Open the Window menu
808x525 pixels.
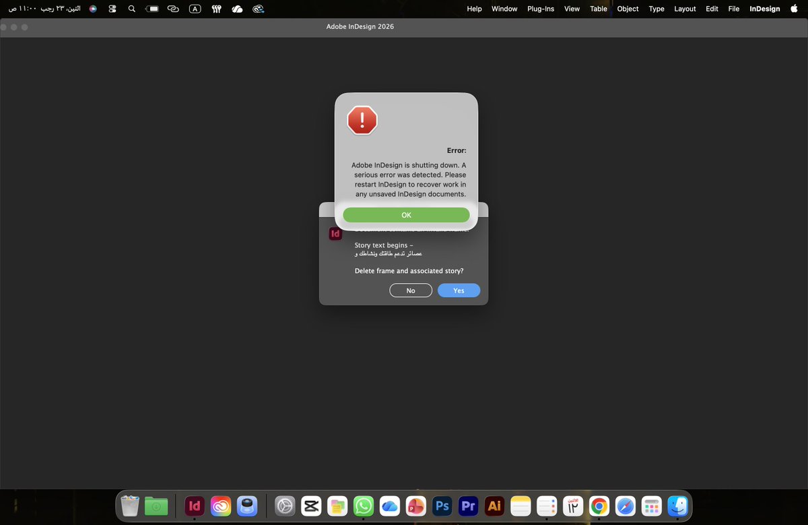click(504, 9)
